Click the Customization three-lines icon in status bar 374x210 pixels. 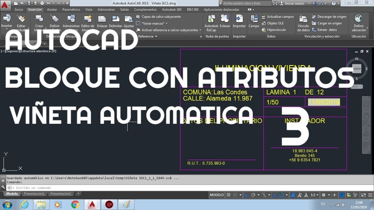click(370, 195)
